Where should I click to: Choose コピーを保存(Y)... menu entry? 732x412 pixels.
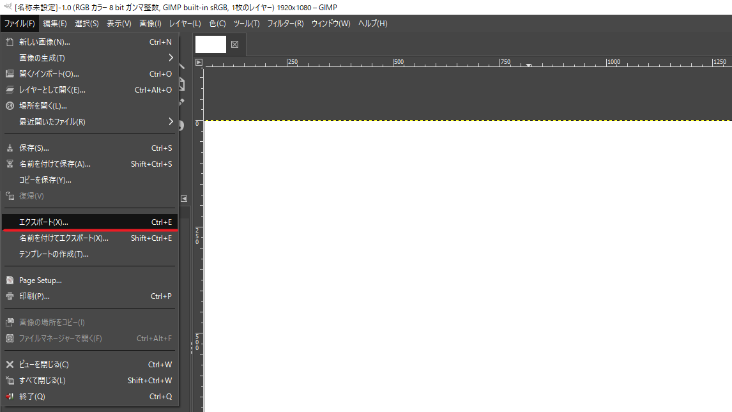tap(89, 179)
